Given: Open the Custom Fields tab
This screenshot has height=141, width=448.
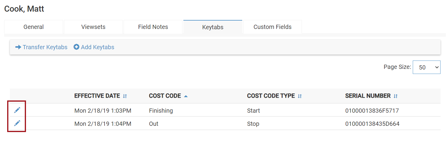Looking at the screenshot, I should click(272, 27).
